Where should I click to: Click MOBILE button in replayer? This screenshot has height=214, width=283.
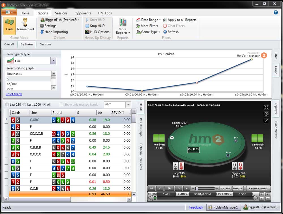tap(238, 188)
